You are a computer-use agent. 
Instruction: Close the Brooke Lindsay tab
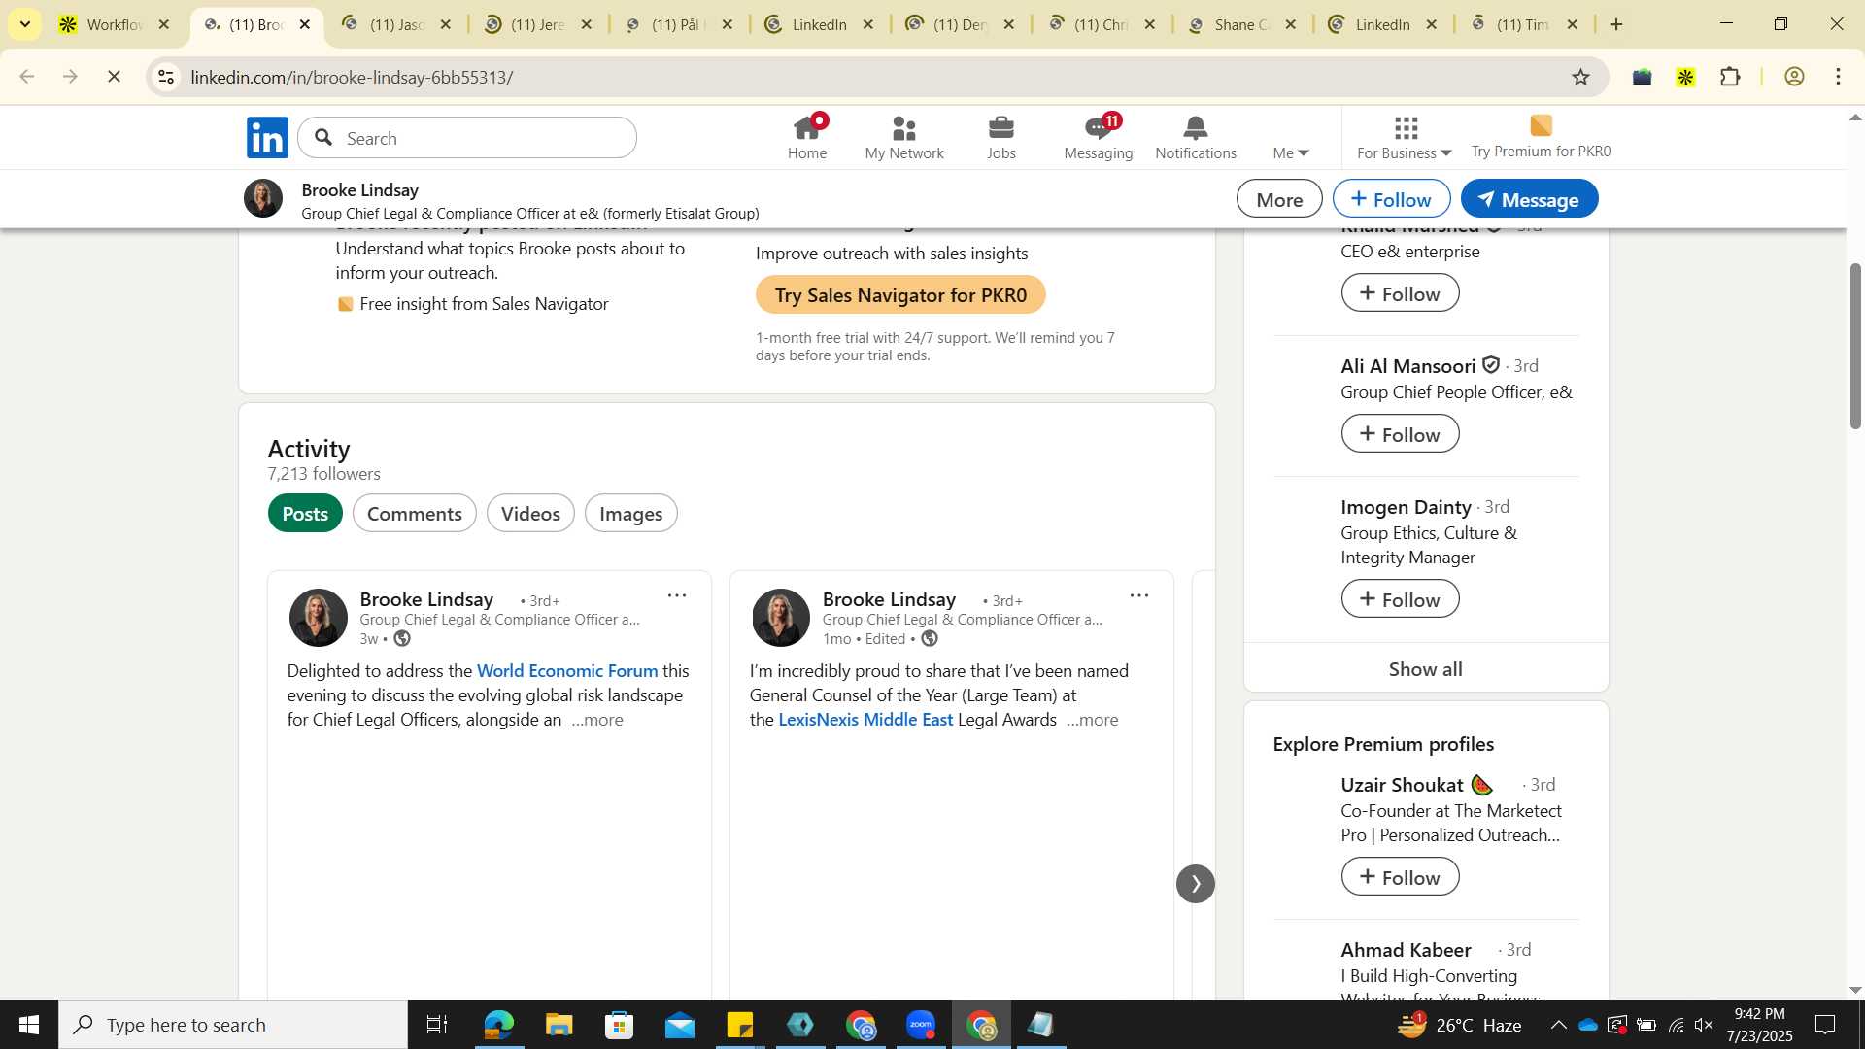305,24
